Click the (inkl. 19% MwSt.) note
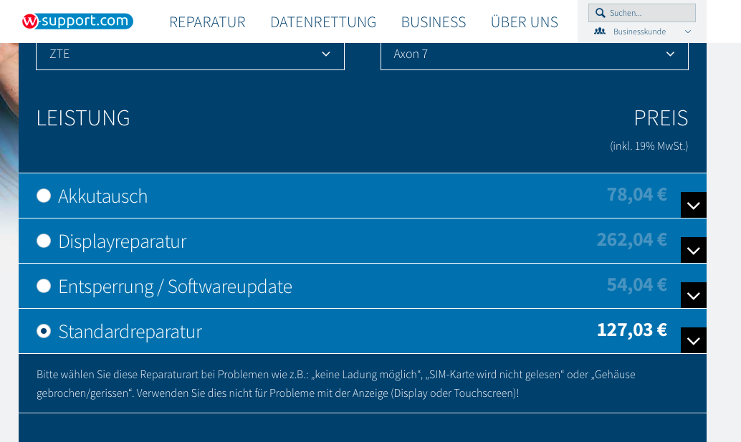The width and height of the screenshot is (741, 442). tap(649, 146)
